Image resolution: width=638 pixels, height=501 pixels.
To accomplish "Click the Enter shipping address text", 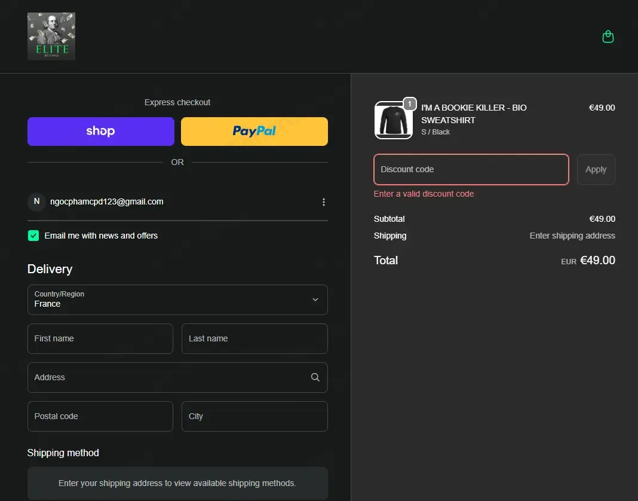I will click(572, 236).
